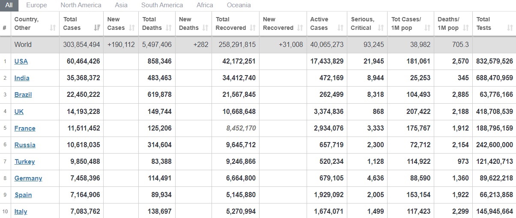Viewport: 516px width, 218px height.
Task: Click Turkey total cases 9,850,488
Action: coord(85,161)
